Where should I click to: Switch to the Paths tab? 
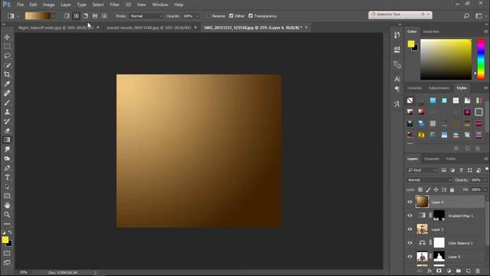pyautogui.click(x=451, y=159)
